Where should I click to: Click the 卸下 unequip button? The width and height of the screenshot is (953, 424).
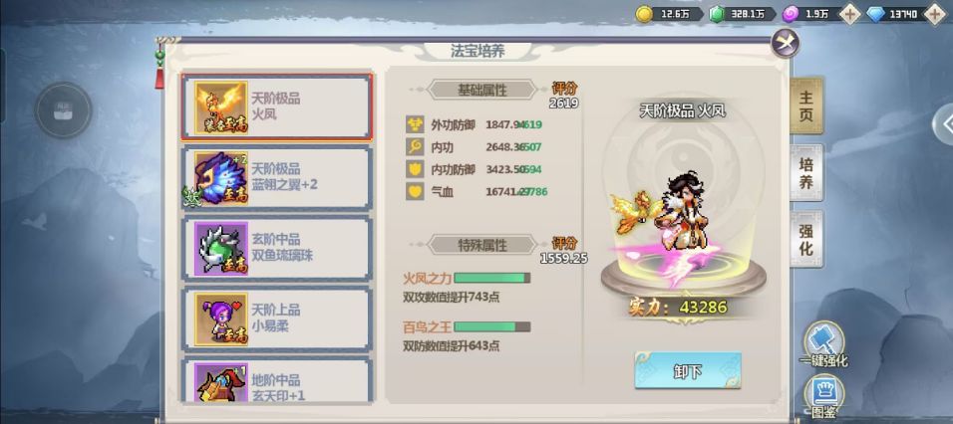688,370
